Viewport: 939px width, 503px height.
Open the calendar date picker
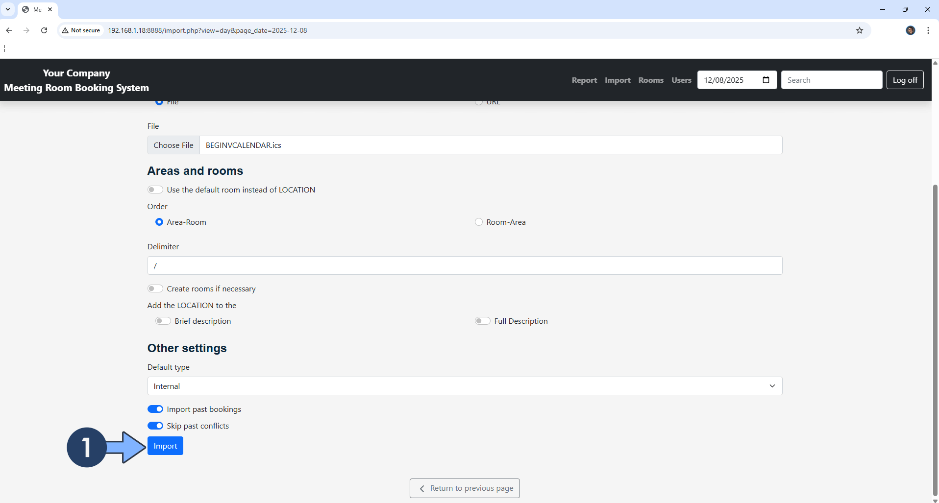[766, 80]
